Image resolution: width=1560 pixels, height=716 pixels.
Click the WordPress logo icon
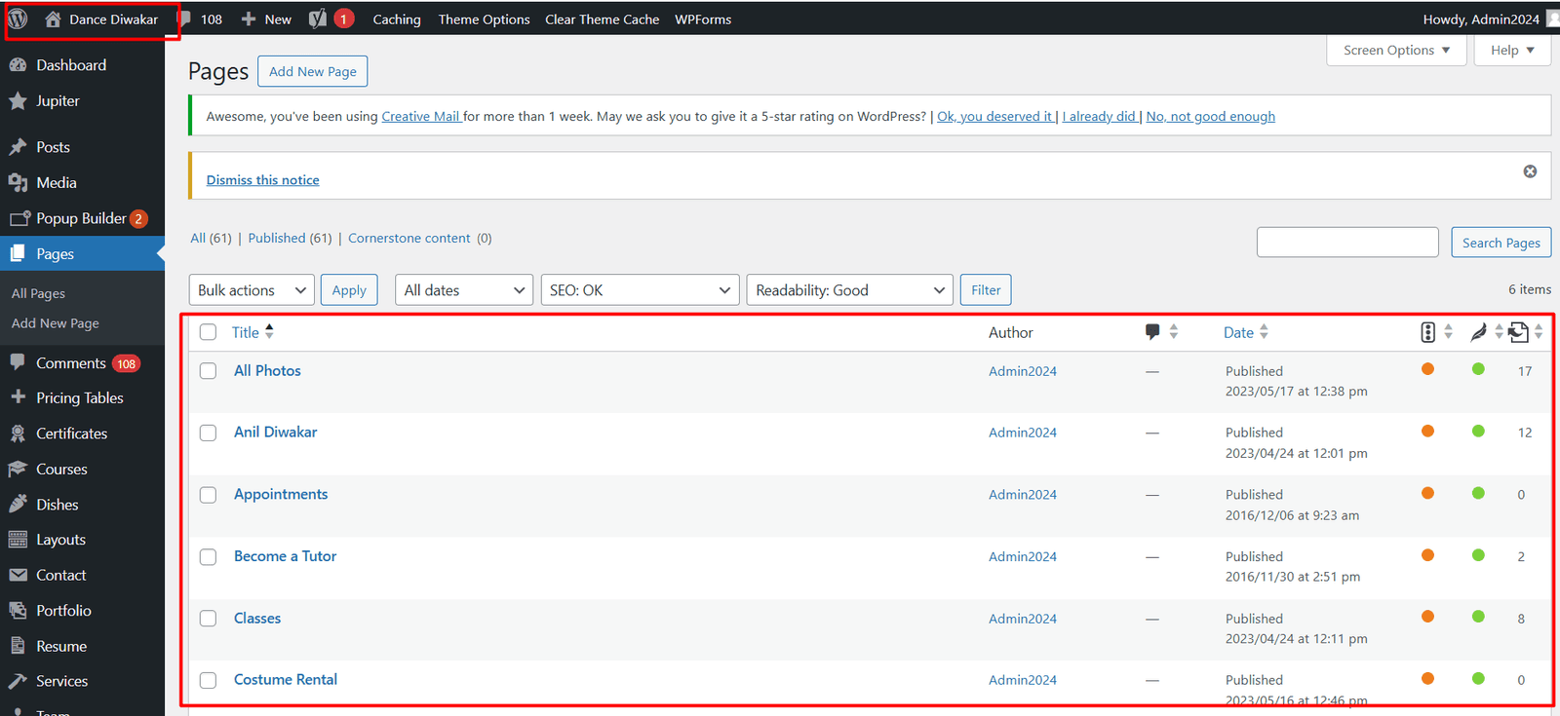(18, 19)
